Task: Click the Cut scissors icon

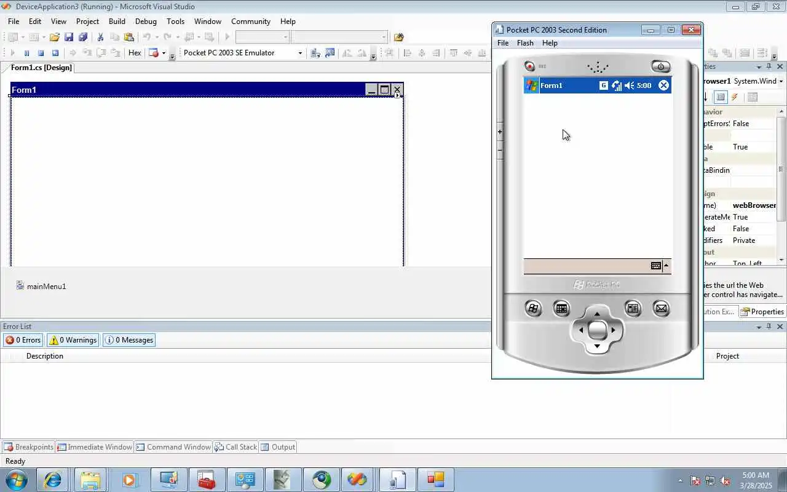Action: [x=100, y=37]
